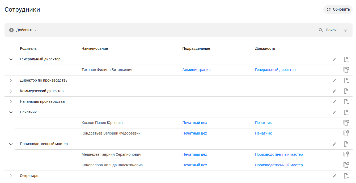The height and width of the screenshot is (183, 356).
Task: Click add document icon in Печатник group row
Action: 346,112
